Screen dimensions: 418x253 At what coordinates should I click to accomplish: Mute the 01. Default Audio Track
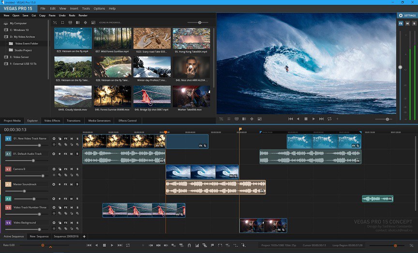(x=72, y=154)
